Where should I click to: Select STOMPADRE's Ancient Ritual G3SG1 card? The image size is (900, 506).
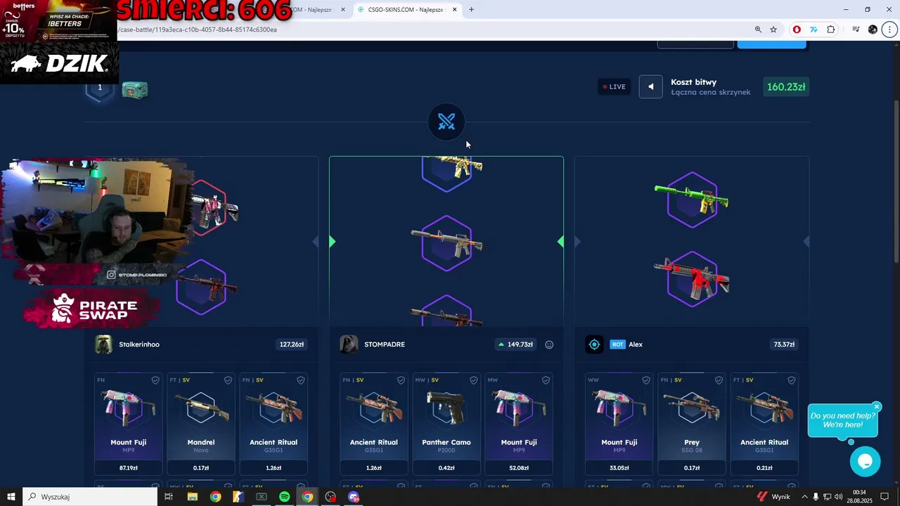click(x=374, y=424)
